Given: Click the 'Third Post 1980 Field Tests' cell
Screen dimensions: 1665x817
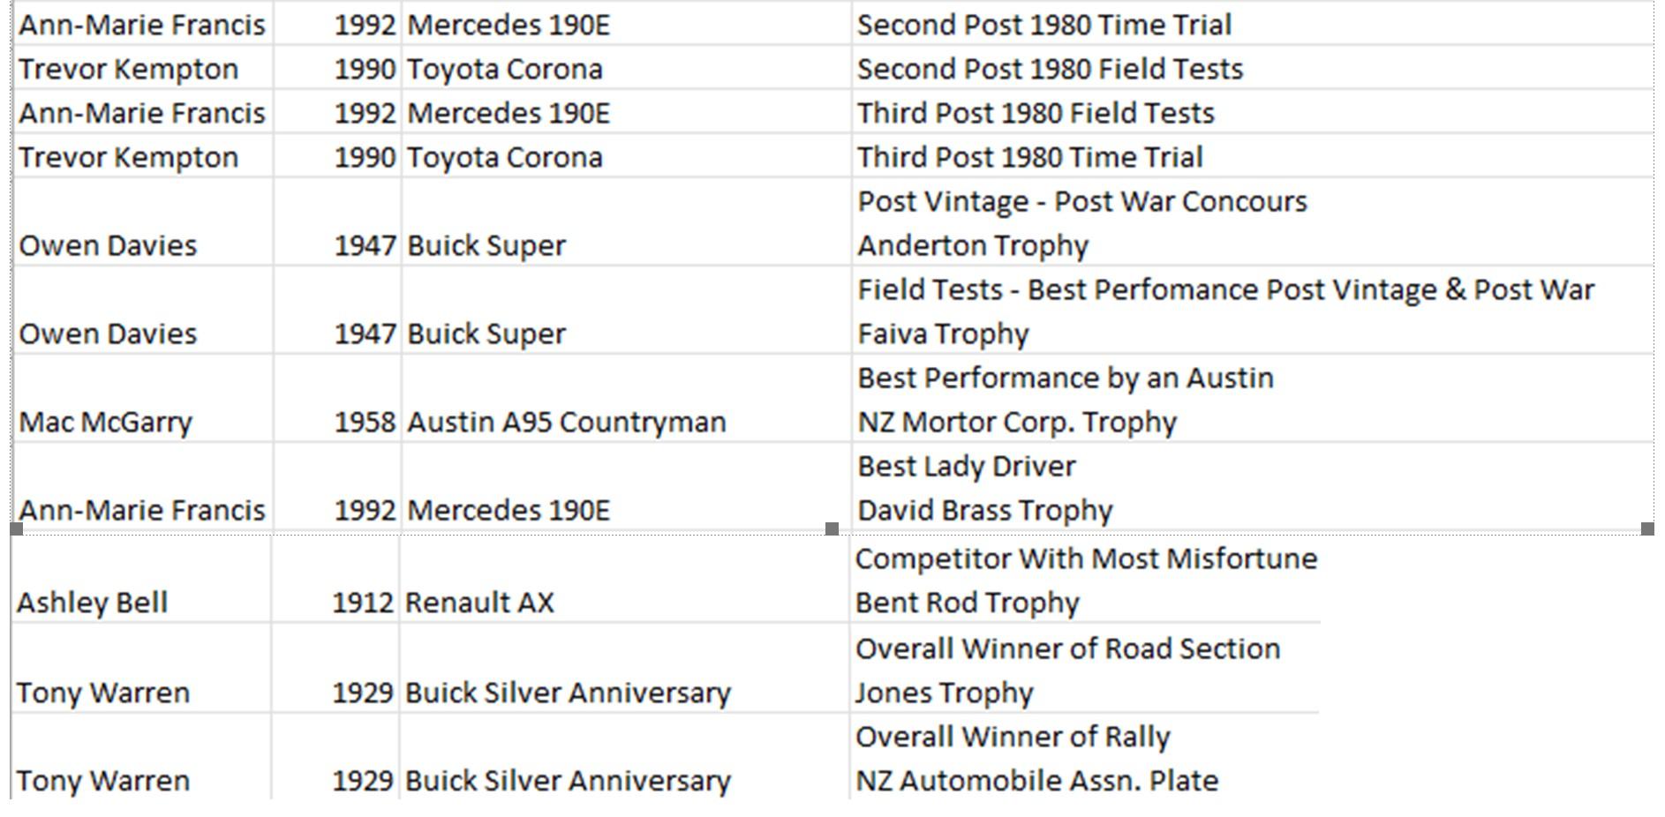Looking at the screenshot, I should click(x=1036, y=113).
